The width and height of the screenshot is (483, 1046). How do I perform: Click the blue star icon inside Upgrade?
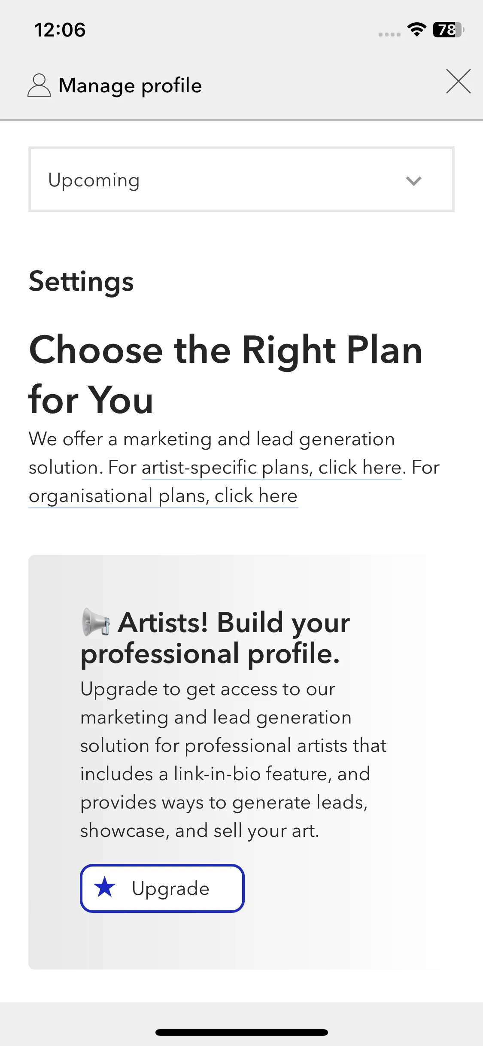[x=105, y=887]
